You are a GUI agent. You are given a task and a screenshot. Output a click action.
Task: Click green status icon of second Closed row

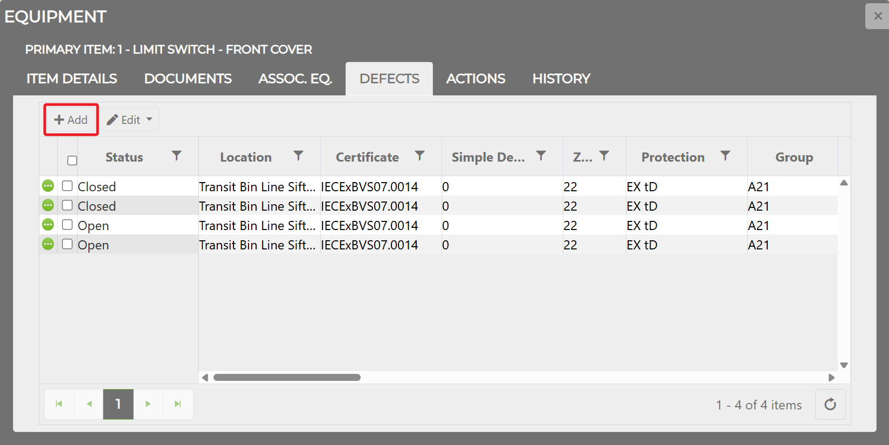coord(48,205)
